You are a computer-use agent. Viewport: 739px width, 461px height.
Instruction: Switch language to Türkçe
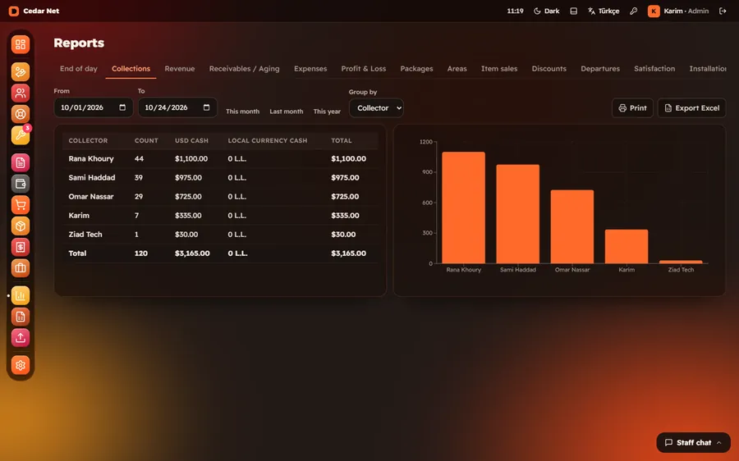(x=604, y=11)
